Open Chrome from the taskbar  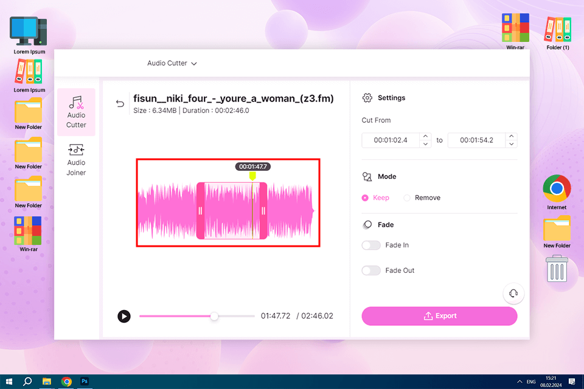point(66,382)
